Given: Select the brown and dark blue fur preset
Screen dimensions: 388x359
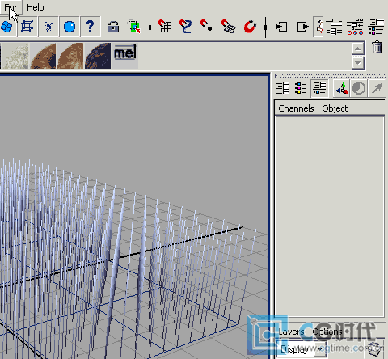Looking at the screenshot, I should [43, 56].
